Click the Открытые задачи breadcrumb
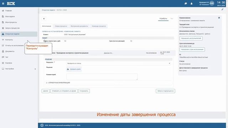Screen dimensions: 228x128 (x=48, y=10)
